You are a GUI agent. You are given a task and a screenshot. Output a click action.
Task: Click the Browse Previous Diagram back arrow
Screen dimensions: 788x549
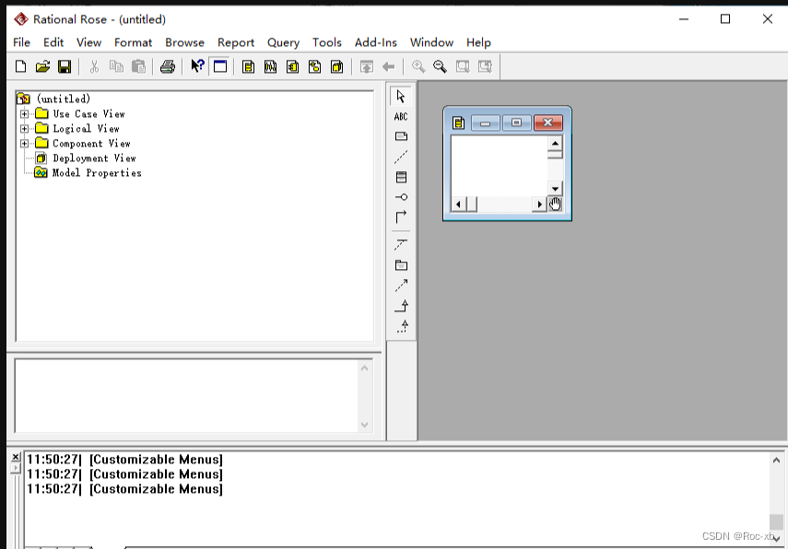389,66
